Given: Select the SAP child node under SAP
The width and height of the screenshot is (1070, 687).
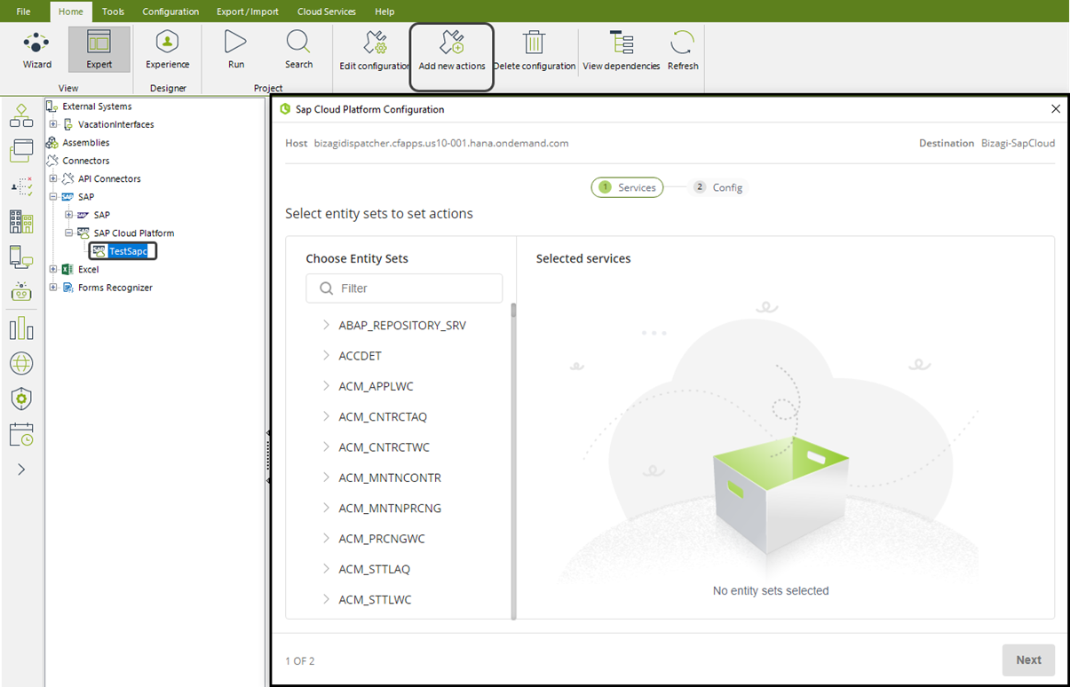Looking at the screenshot, I should 102,215.
